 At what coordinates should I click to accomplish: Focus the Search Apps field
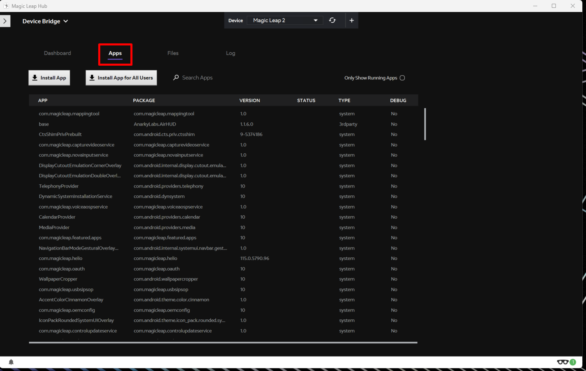197,78
